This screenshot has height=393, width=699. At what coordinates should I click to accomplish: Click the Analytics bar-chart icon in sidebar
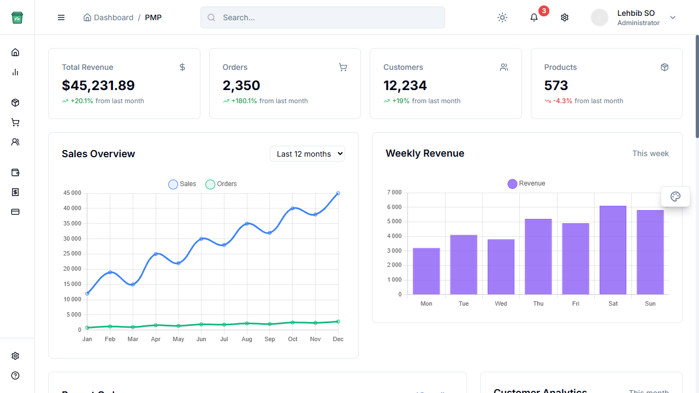pos(15,72)
